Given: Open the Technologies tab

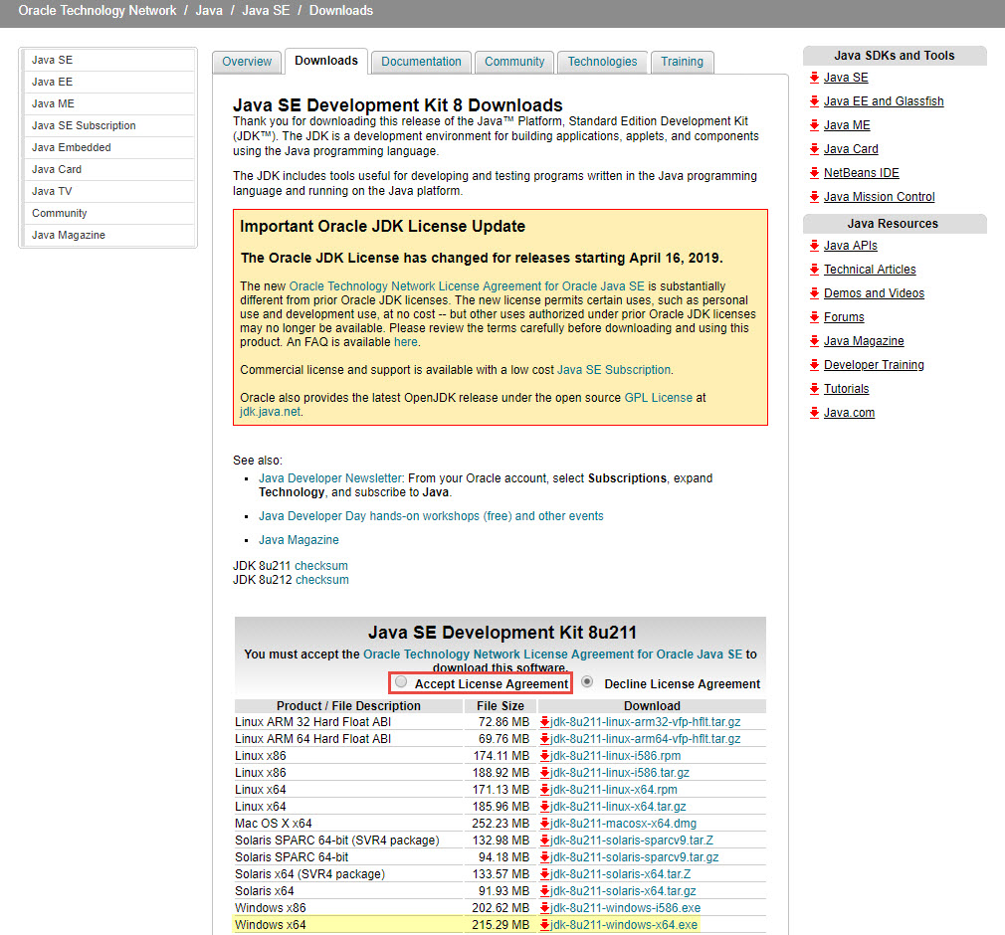Looking at the screenshot, I should coord(602,62).
